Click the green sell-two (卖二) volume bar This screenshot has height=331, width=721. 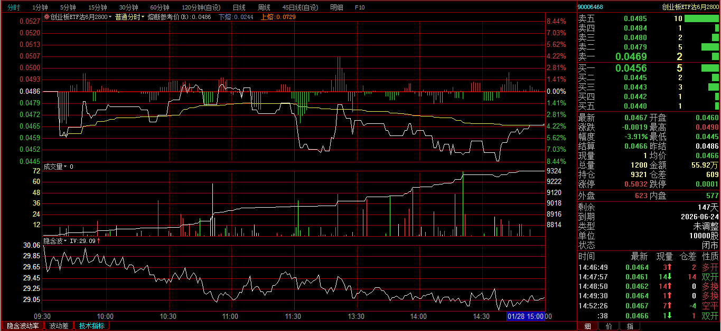[x=709, y=47]
